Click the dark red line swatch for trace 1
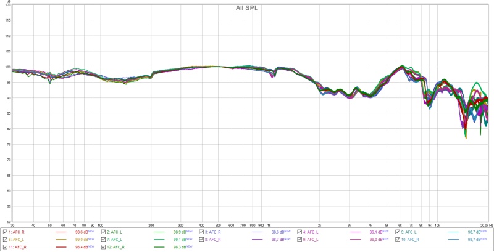Viewport: 494px width, 252px height. tap(61, 232)
